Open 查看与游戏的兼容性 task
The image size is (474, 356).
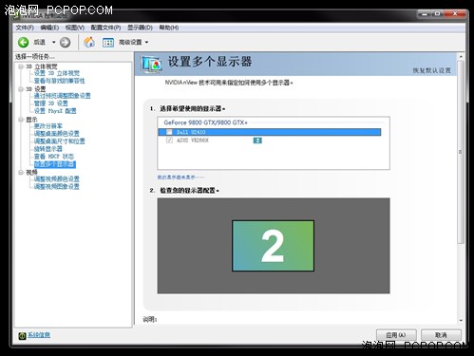coord(59,81)
